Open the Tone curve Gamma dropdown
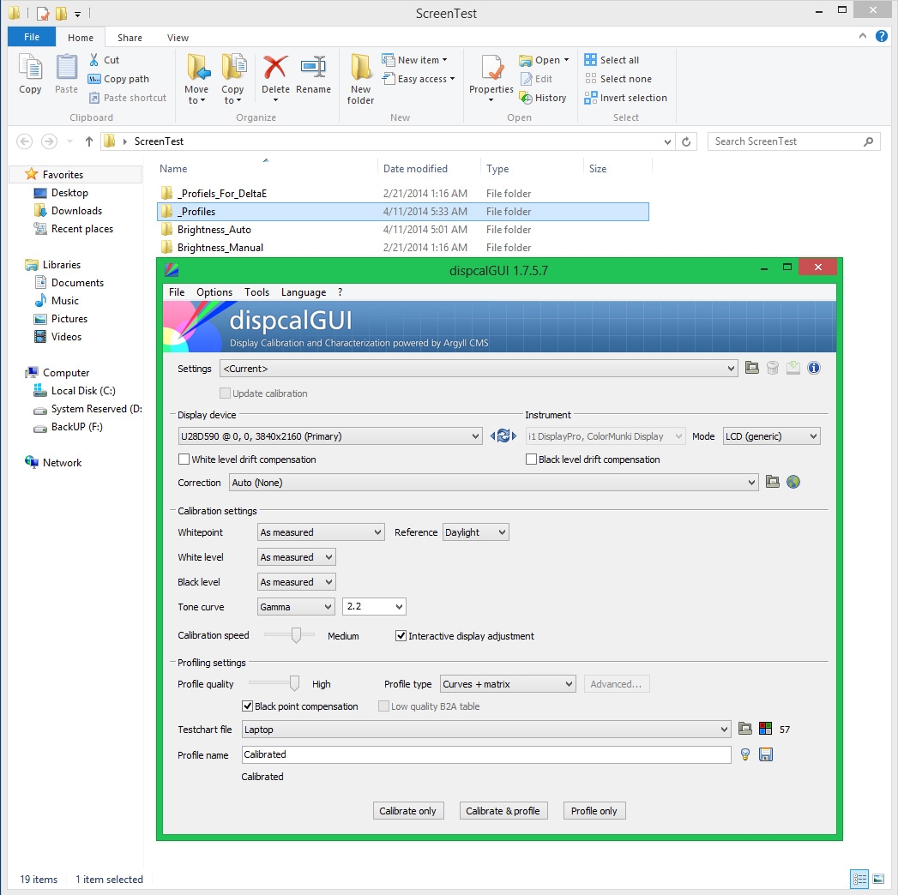This screenshot has width=898, height=895. [x=296, y=606]
